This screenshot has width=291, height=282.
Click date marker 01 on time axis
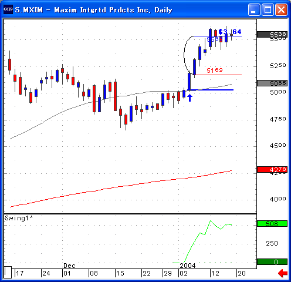tap(67, 273)
